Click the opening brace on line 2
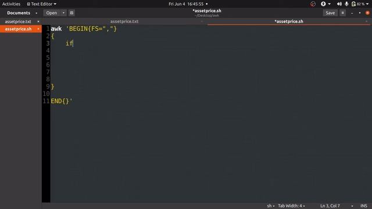The height and width of the screenshot is (209, 372). [x=53, y=36]
